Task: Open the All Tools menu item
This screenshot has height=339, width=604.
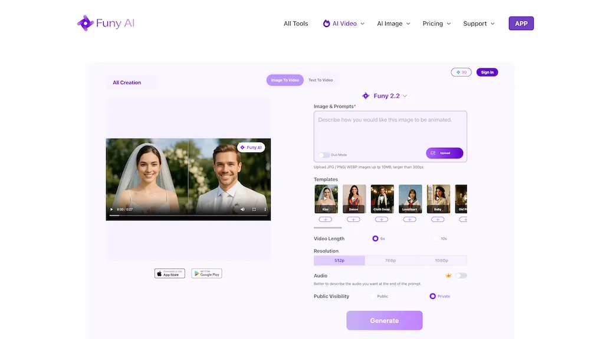Action: [x=296, y=24]
